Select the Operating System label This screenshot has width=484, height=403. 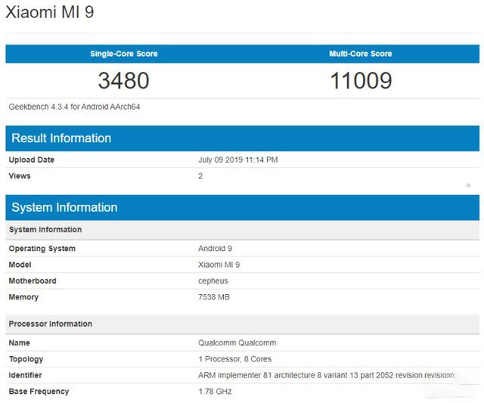(x=42, y=249)
